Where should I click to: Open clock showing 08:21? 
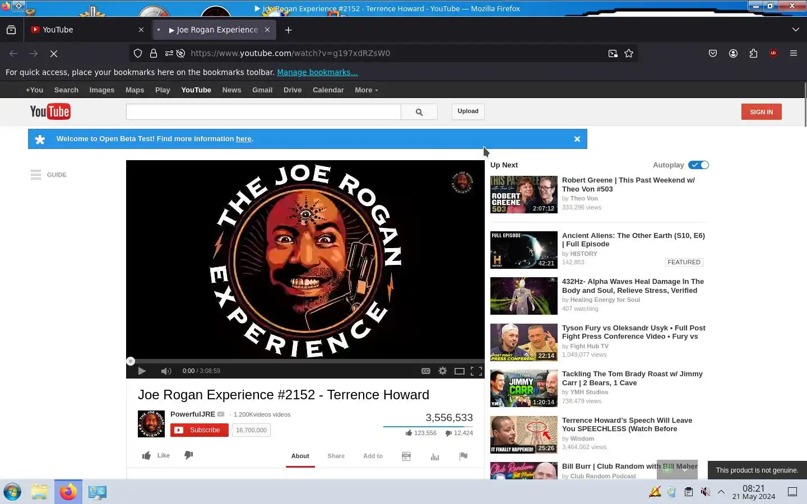(754, 492)
